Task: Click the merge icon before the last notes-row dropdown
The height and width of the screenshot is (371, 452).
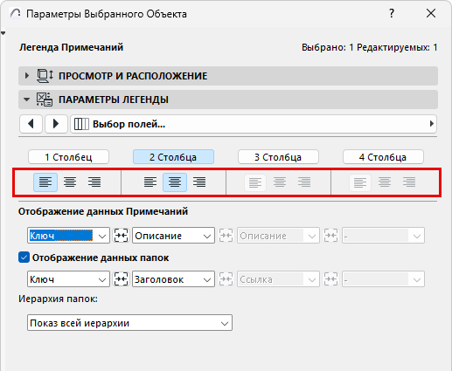Action: coord(330,236)
